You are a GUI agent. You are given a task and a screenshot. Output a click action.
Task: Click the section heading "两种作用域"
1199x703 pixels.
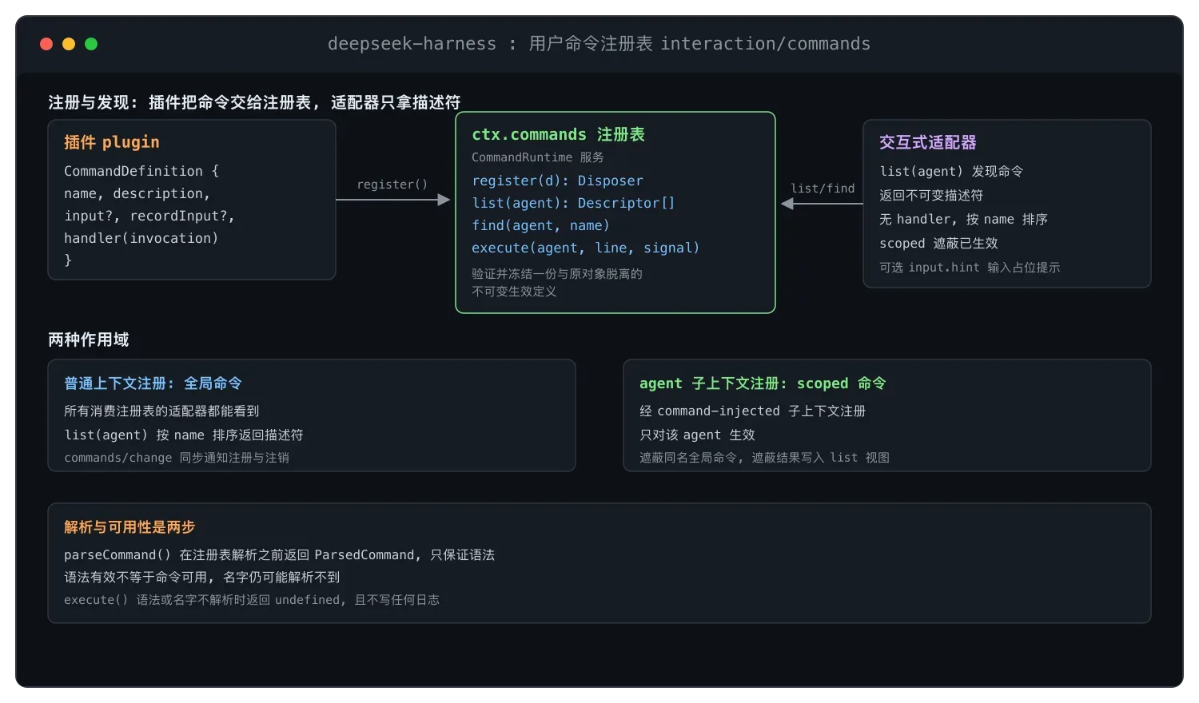89,340
